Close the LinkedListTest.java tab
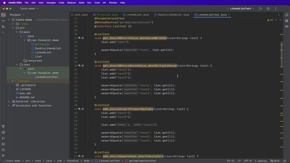This screenshot has height=163, width=290. tap(228, 15)
